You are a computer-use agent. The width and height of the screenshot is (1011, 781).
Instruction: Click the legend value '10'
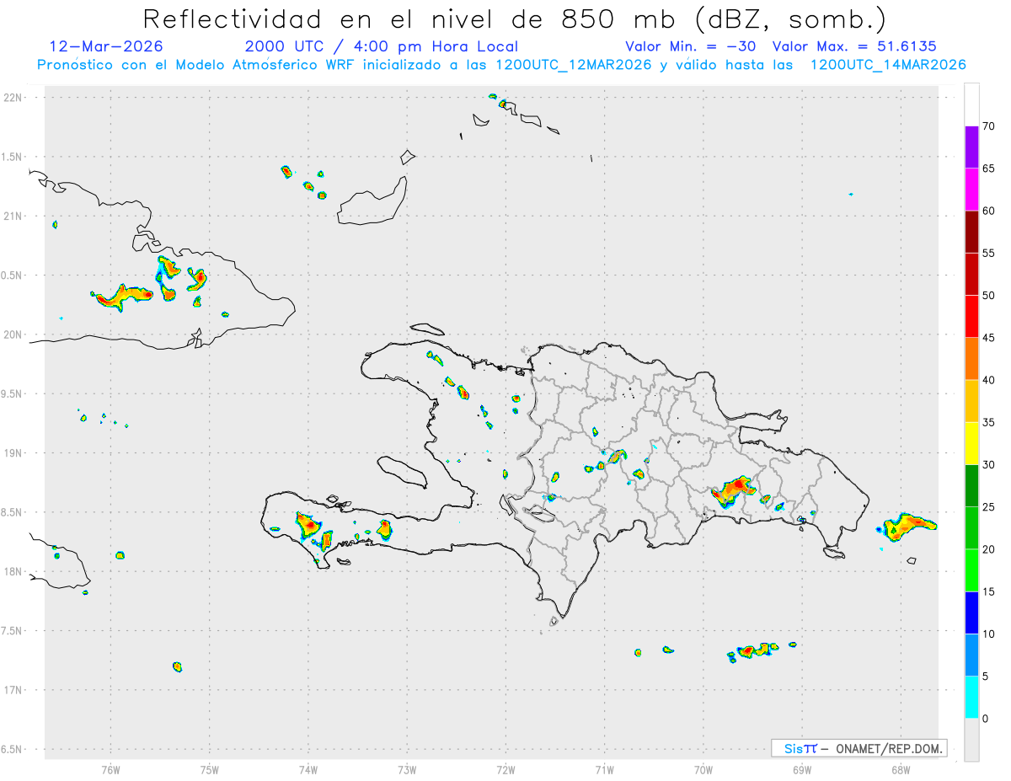click(989, 634)
